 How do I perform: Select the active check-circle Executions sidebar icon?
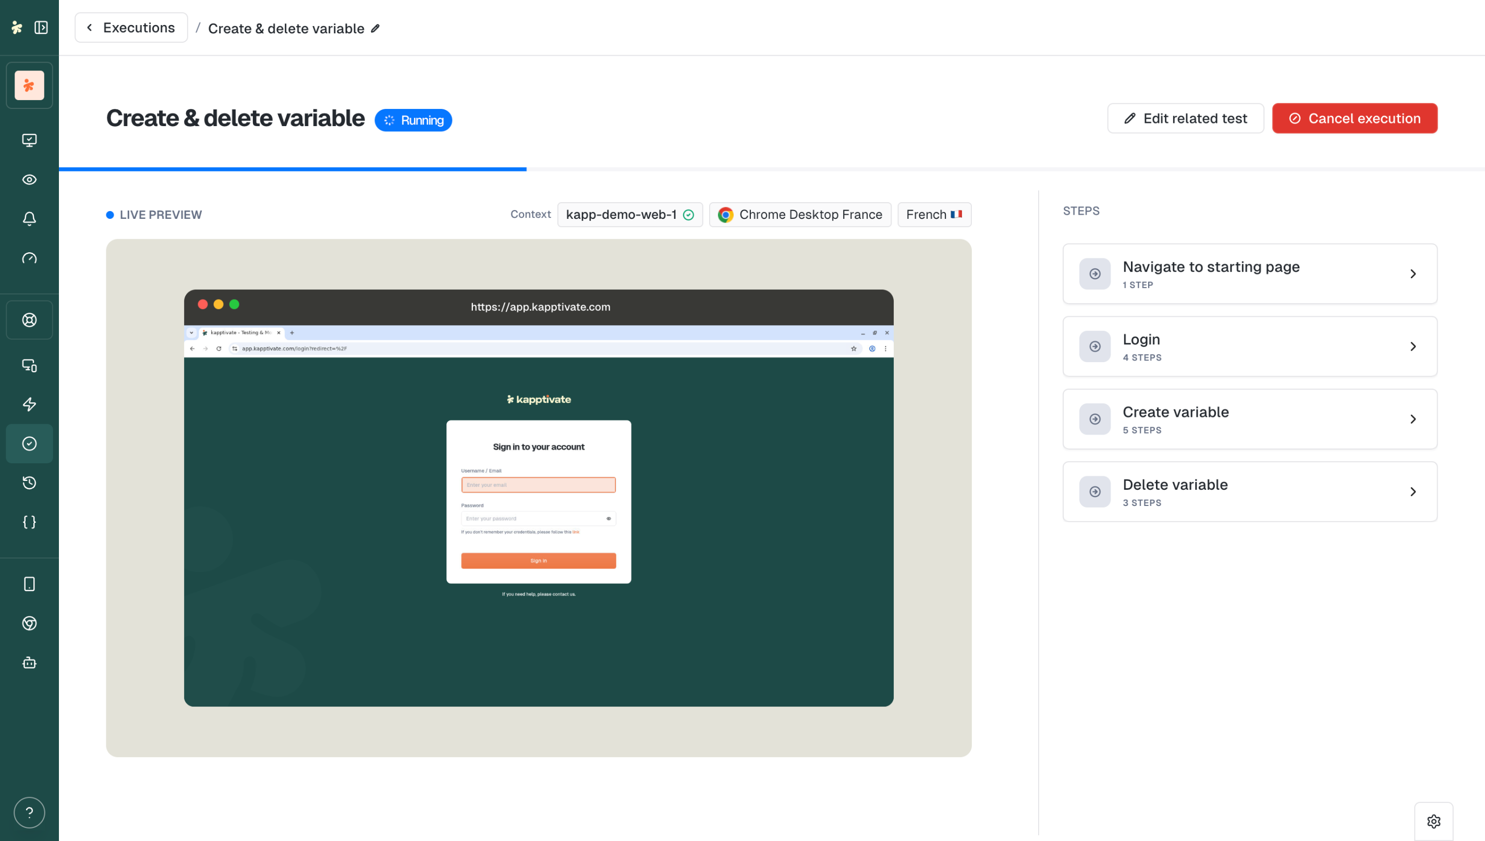[30, 443]
